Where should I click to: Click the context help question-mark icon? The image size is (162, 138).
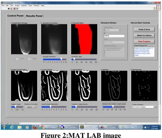tap(155, 9)
